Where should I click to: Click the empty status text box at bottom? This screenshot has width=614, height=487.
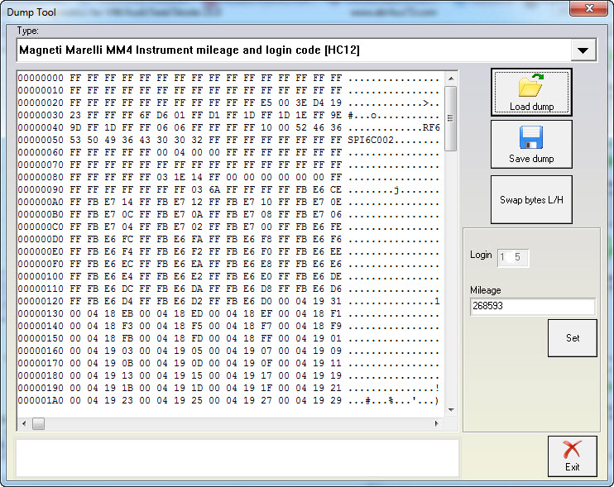(237, 458)
